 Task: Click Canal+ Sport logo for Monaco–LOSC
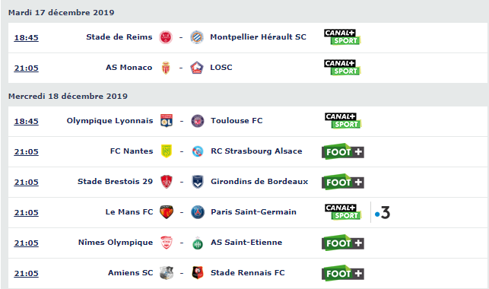[x=342, y=68]
